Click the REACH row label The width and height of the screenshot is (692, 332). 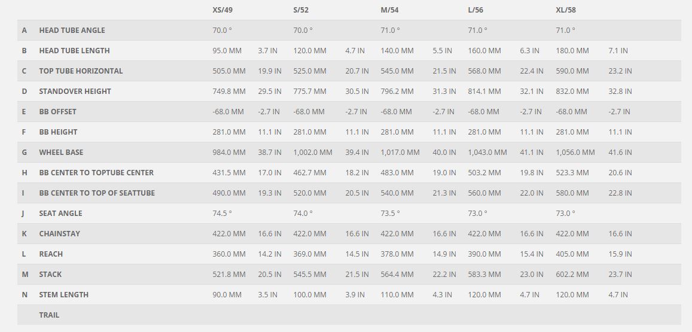[51, 254]
